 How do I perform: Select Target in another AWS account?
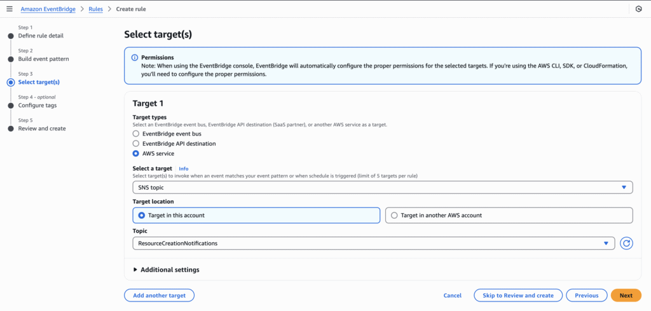click(509, 216)
